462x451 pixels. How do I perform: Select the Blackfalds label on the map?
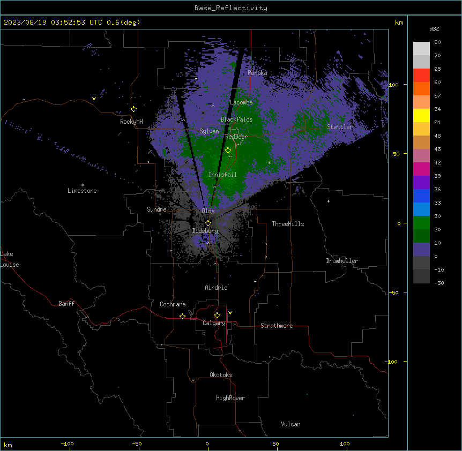[x=236, y=119]
